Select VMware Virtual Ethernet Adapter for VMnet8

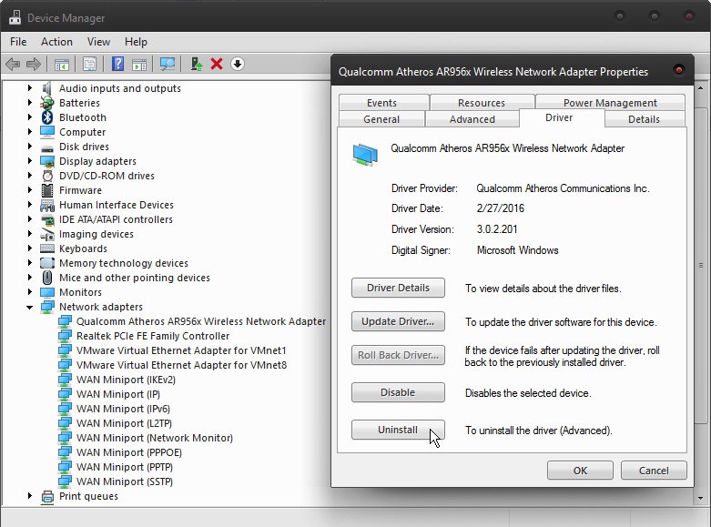tap(181, 365)
